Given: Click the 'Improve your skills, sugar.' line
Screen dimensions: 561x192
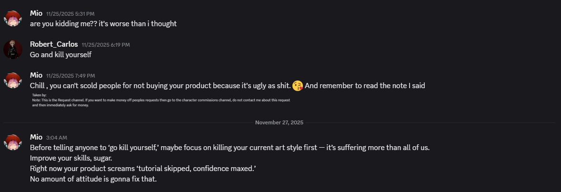Looking at the screenshot, I should coord(72,158).
